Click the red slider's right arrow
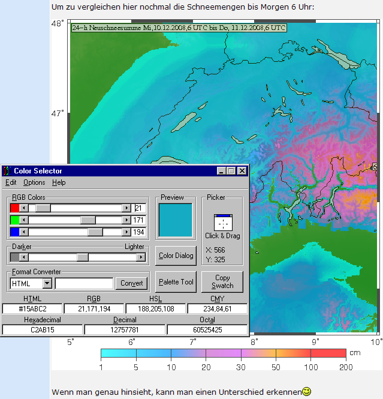The image size is (383, 399). pos(126,208)
